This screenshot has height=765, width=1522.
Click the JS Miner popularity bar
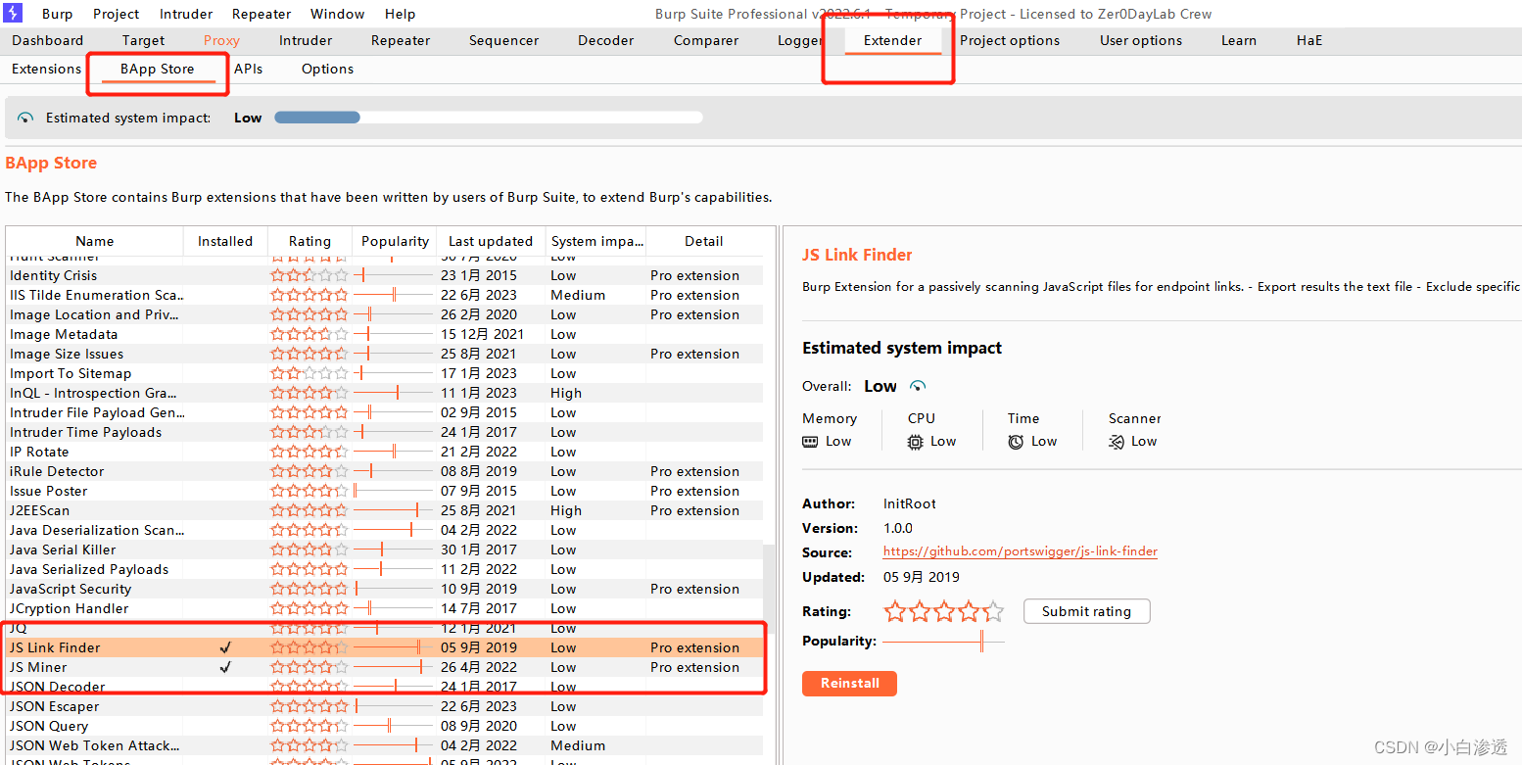click(393, 667)
